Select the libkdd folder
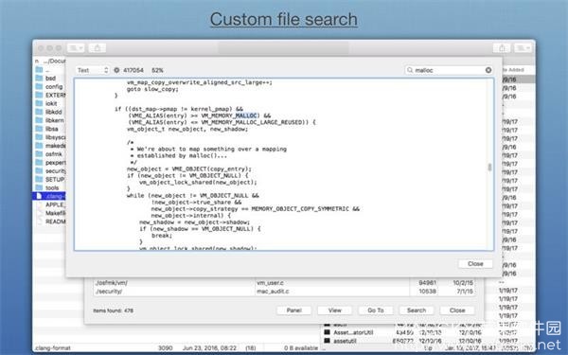This screenshot has width=568, height=355. 49,112
